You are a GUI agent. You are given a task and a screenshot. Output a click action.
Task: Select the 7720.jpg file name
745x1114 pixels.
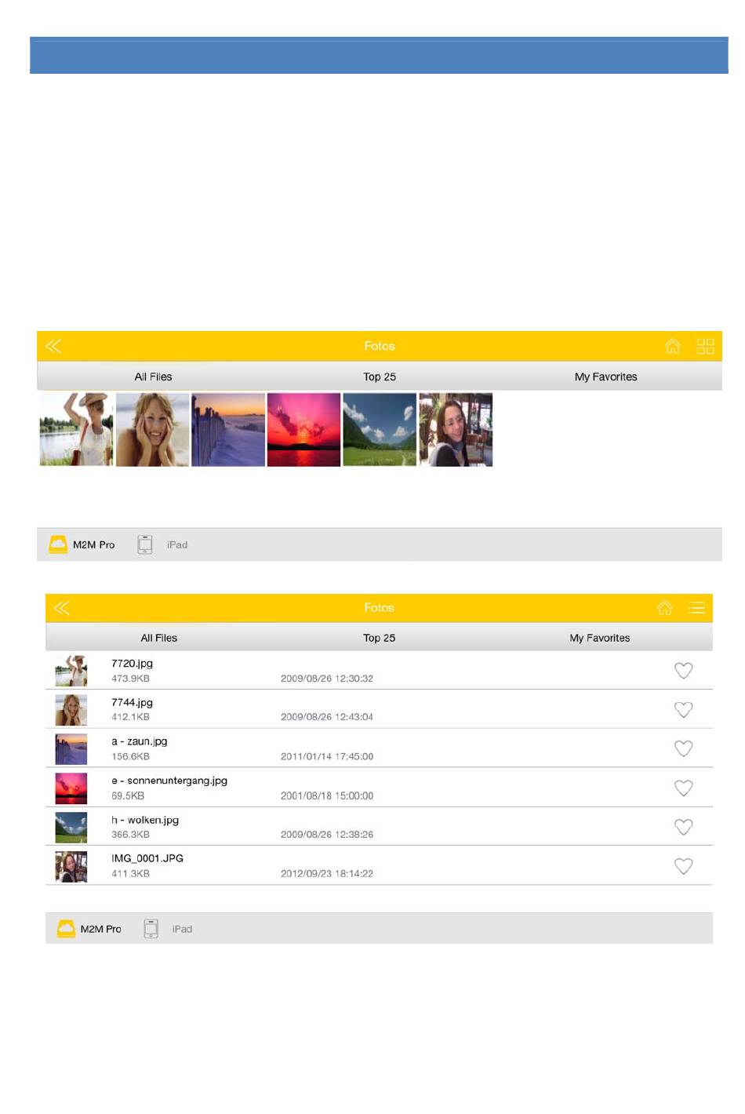(132, 663)
